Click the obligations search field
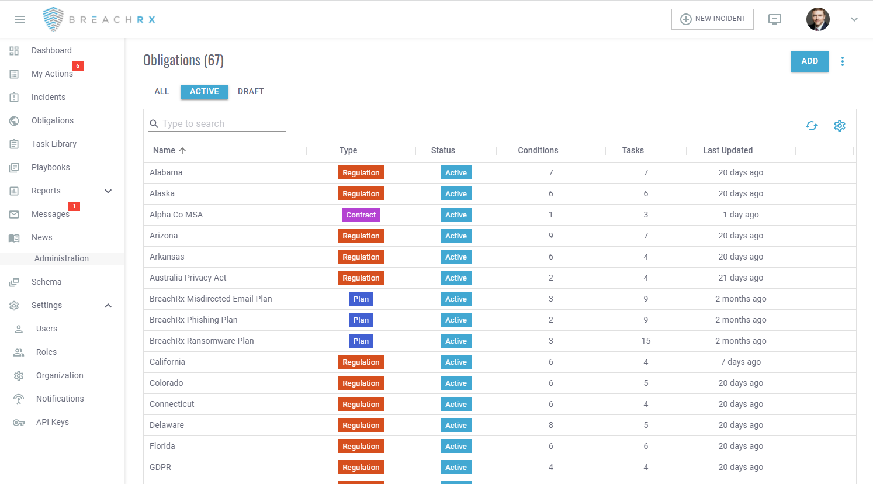 (216, 123)
